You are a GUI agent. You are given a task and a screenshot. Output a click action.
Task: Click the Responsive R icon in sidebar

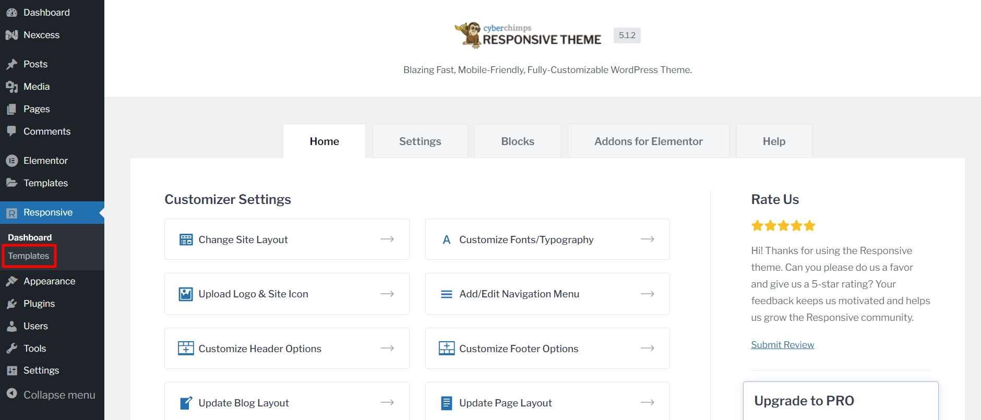(11, 213)
